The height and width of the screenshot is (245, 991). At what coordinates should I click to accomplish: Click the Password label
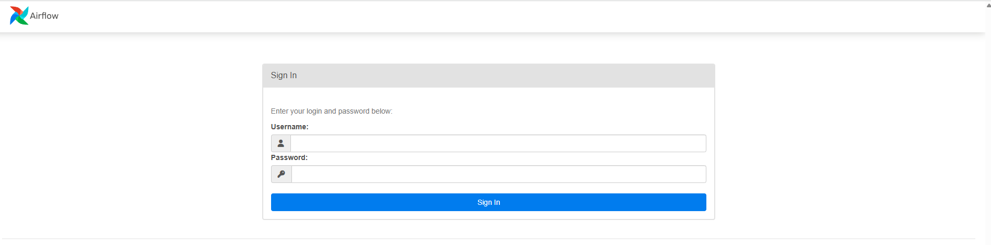pyautogui.click(x=289, y=157)
